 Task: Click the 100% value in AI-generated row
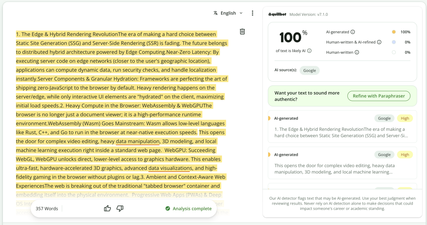pyautogui.click(x=405, y=32)
